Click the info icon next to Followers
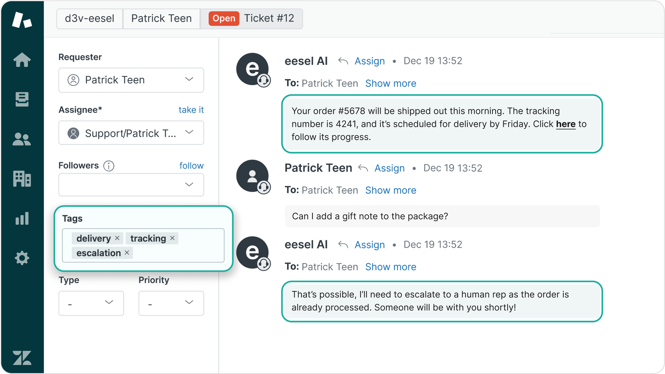Viewport: 665px width, 374px height. [x=108, y=166]
